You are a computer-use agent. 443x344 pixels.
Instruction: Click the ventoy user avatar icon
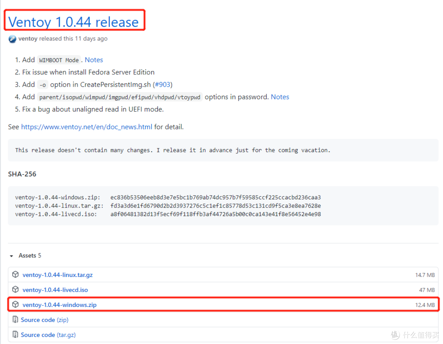click(x=12, y=39)
